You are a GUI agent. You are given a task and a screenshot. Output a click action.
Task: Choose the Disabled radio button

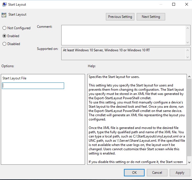coord(4,44)
